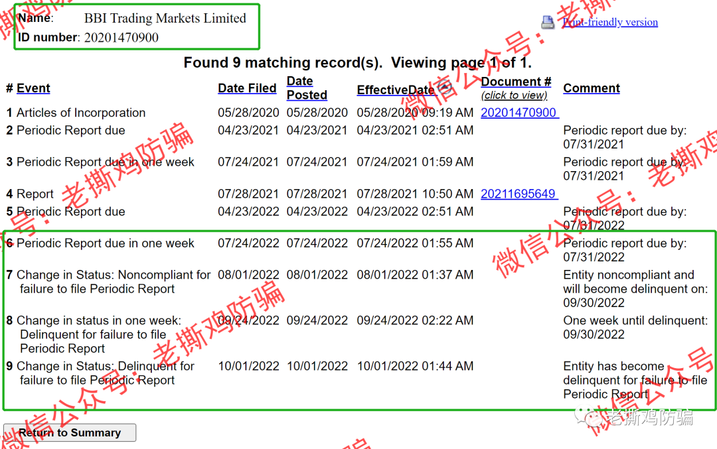
Task: Open document 20211695649 link
Action: (x=518, y=194)
